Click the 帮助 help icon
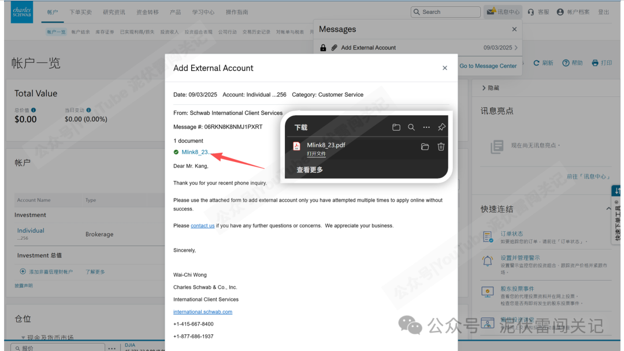 click(x=566, y=63)
